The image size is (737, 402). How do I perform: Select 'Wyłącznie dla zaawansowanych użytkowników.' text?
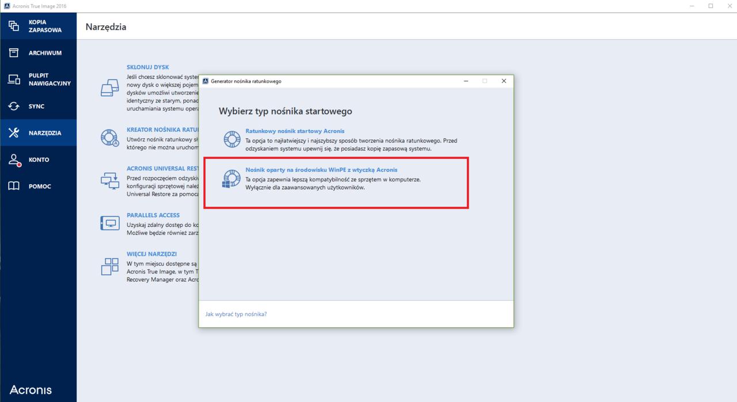(x=305, y=188)
